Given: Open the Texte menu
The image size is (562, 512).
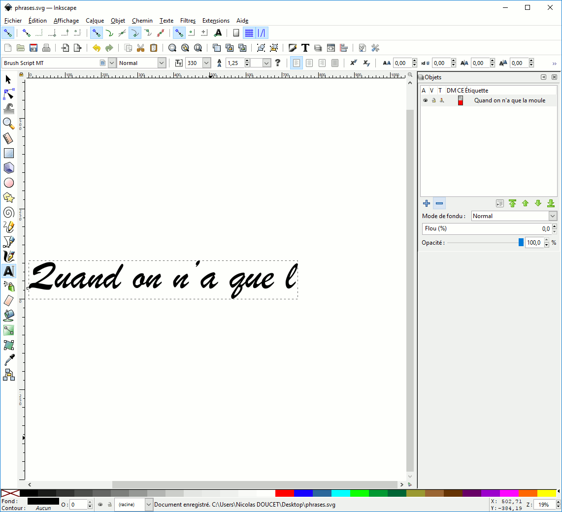Looking at the screenshot, I should point(166,21).
